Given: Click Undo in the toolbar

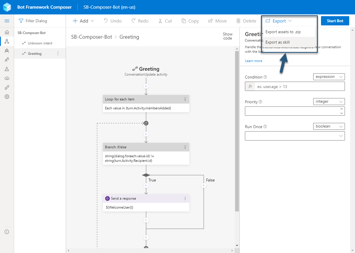Looking at the screenshot, I should pos(113,21).
